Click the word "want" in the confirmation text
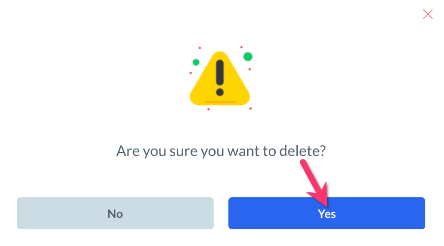 pos(243,151)
